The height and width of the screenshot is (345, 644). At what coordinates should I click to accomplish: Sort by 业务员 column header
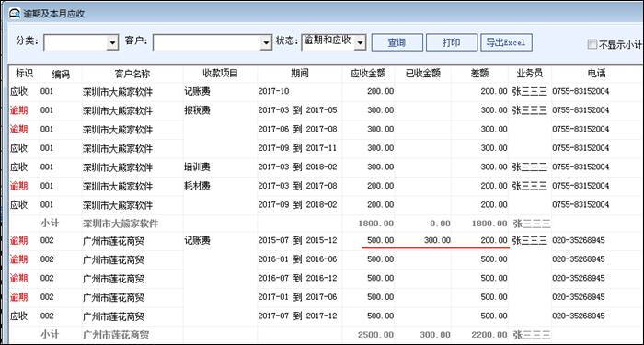(530, 74)
